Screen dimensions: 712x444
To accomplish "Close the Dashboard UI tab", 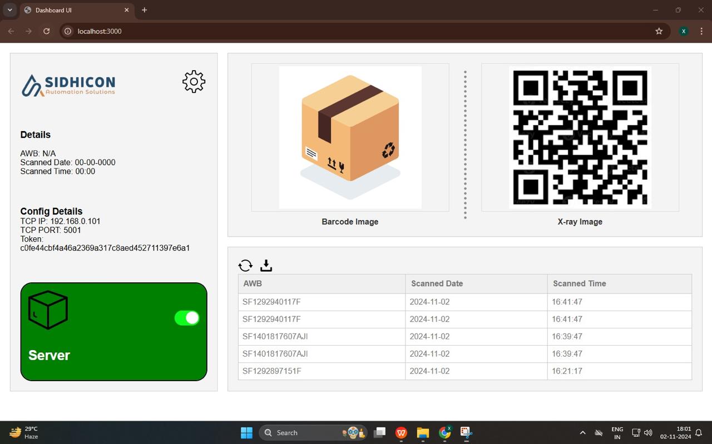I will pyautogui.click(x=127, y=10).
